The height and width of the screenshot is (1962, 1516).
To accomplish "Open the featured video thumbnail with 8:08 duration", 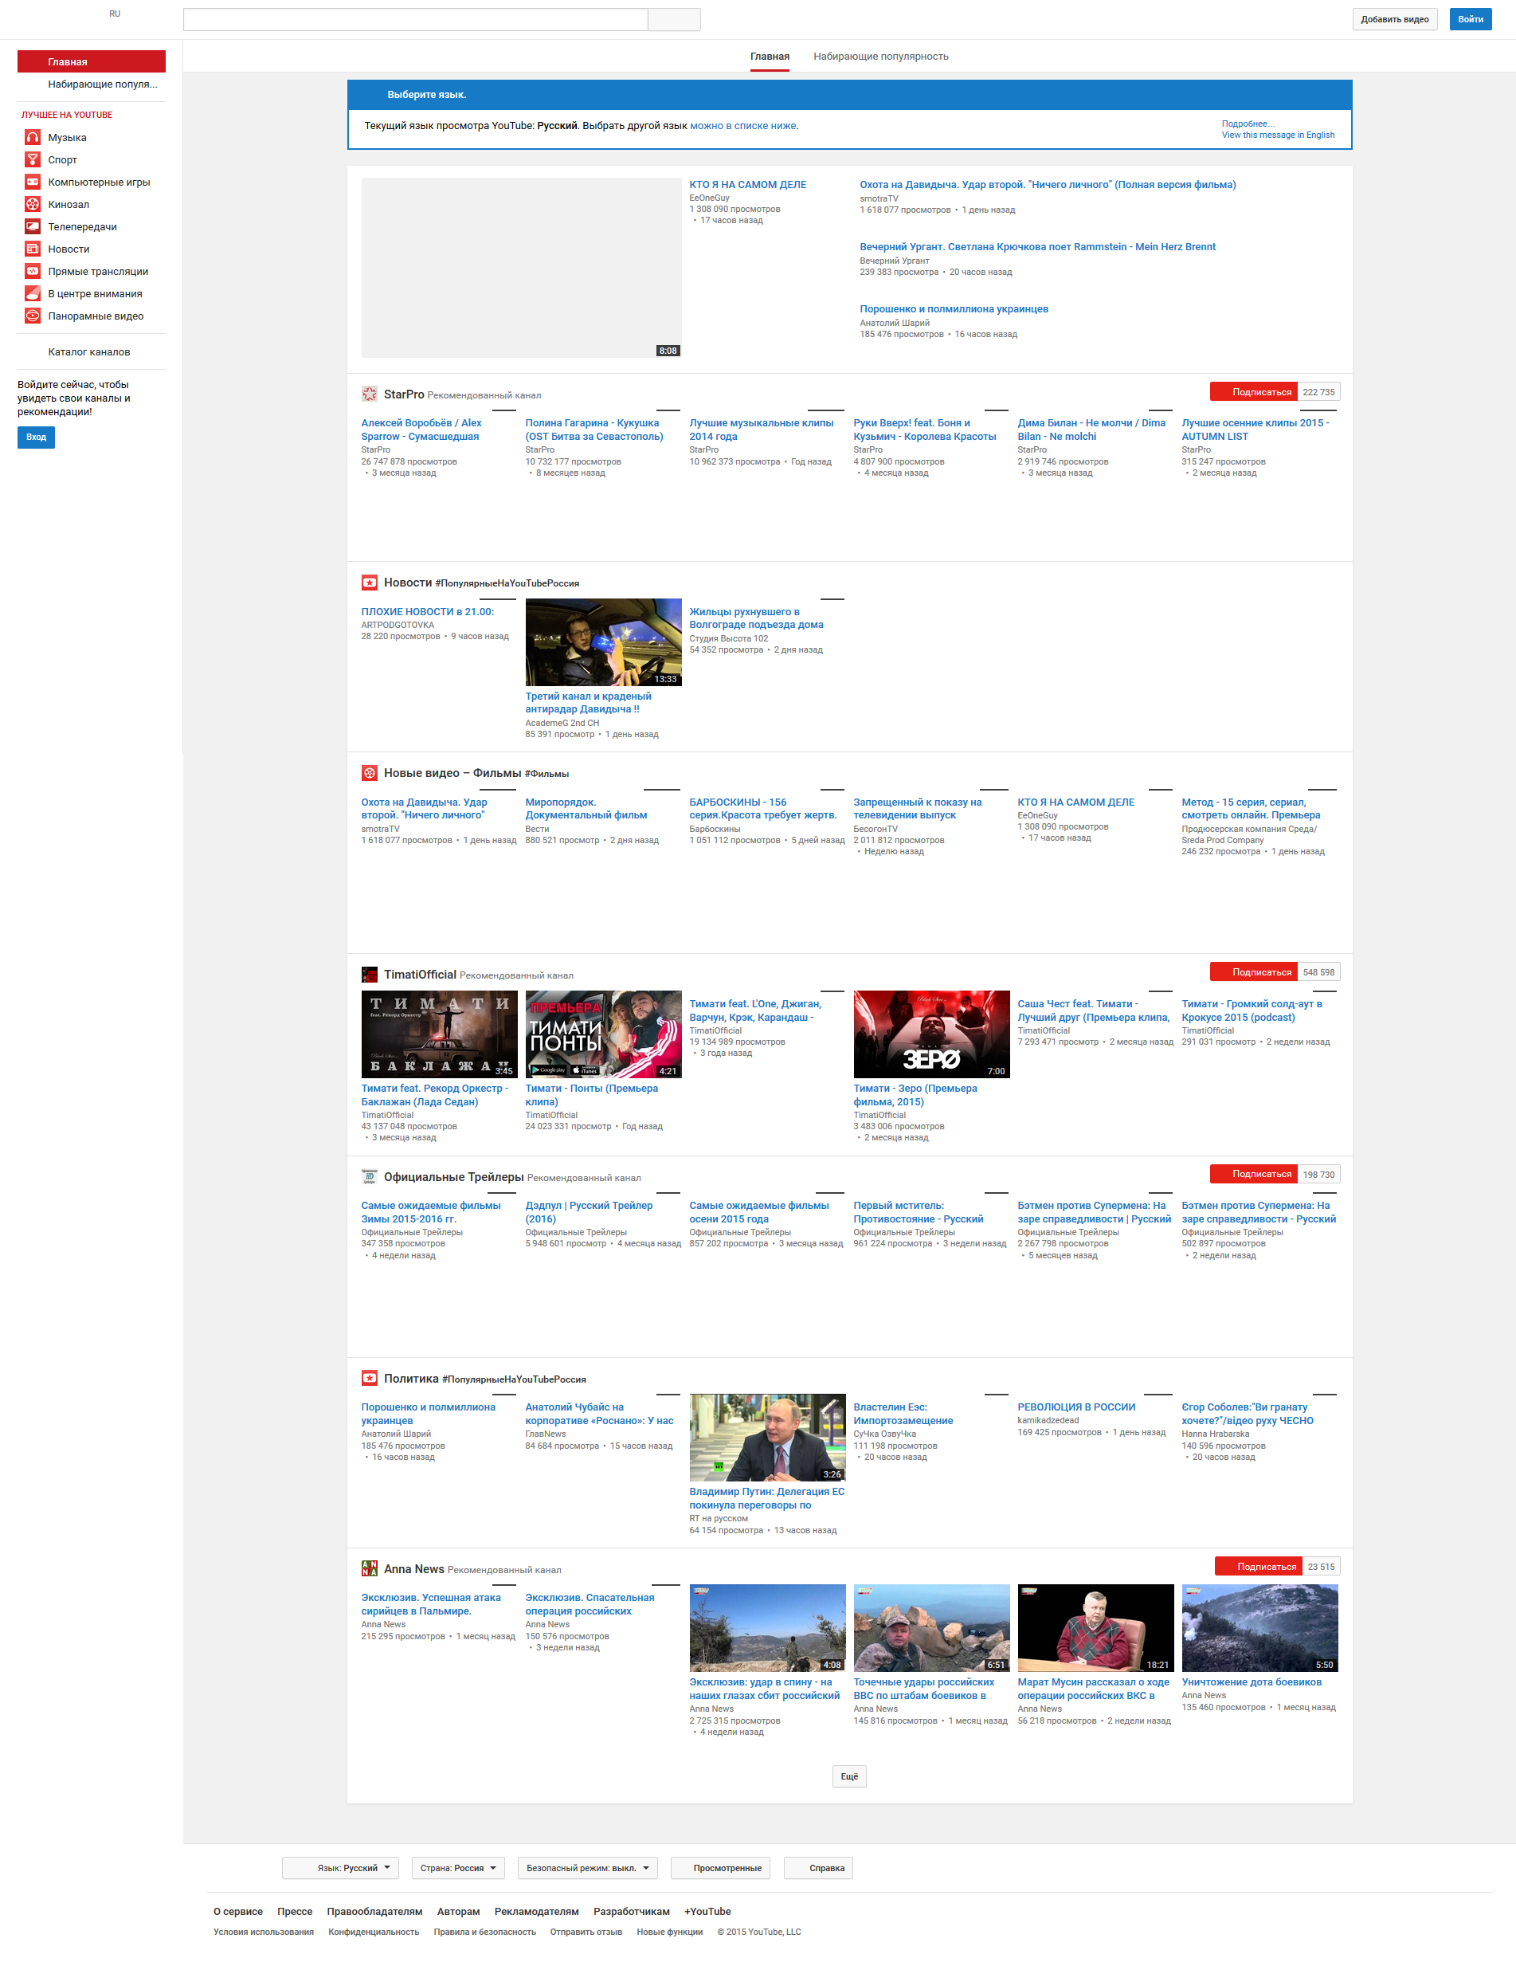I will point(522,268).
